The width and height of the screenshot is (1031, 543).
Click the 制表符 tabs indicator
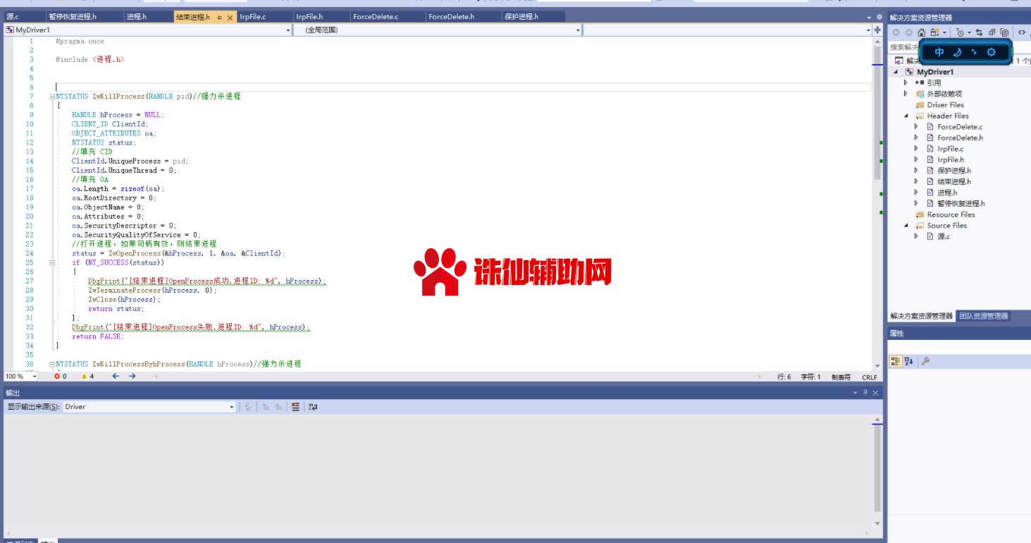(x=841, y=377)
